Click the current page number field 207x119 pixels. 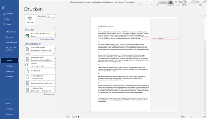71,117
